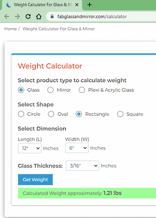Select the Mirror product type
The image size is (156, 218).
pos(50,90)
